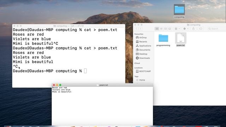Click the iCloud heading in the sidebar
This screenshot has width=226, height=127.
[137, 63]
